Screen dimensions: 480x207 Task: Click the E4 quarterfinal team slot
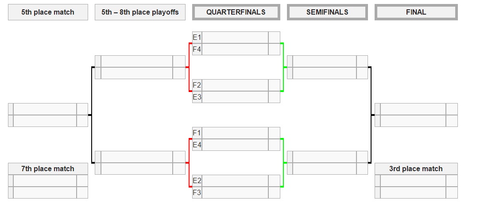(235, 145)
